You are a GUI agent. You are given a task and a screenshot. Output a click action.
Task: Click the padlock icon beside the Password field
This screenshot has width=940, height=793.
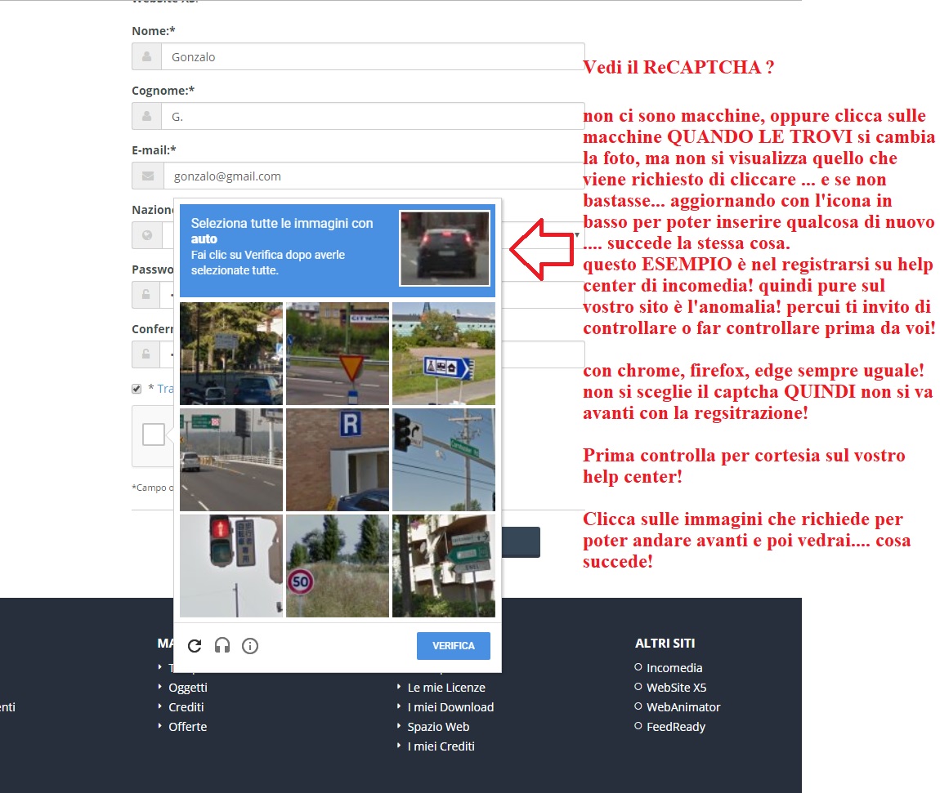point(145,295)
